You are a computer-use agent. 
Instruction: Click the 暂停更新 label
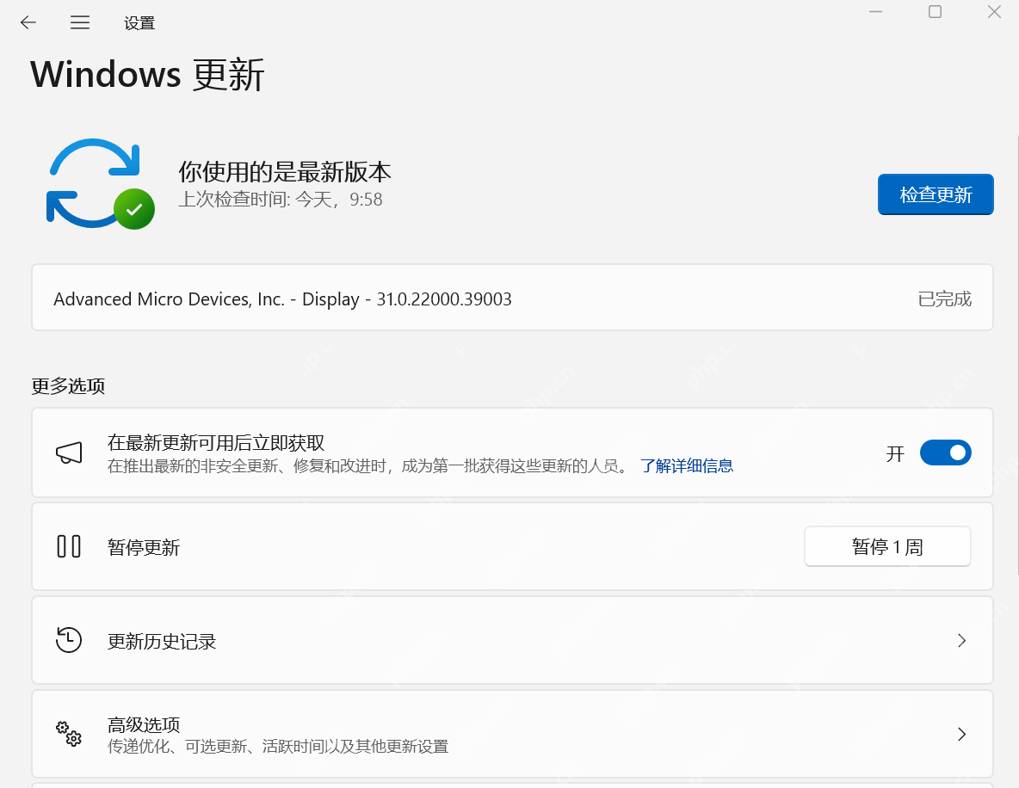(x=144, y=547)
